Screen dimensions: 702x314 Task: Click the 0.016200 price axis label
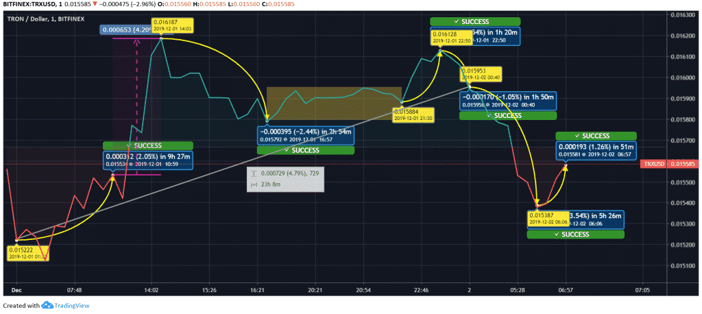(x=683, y=36)
